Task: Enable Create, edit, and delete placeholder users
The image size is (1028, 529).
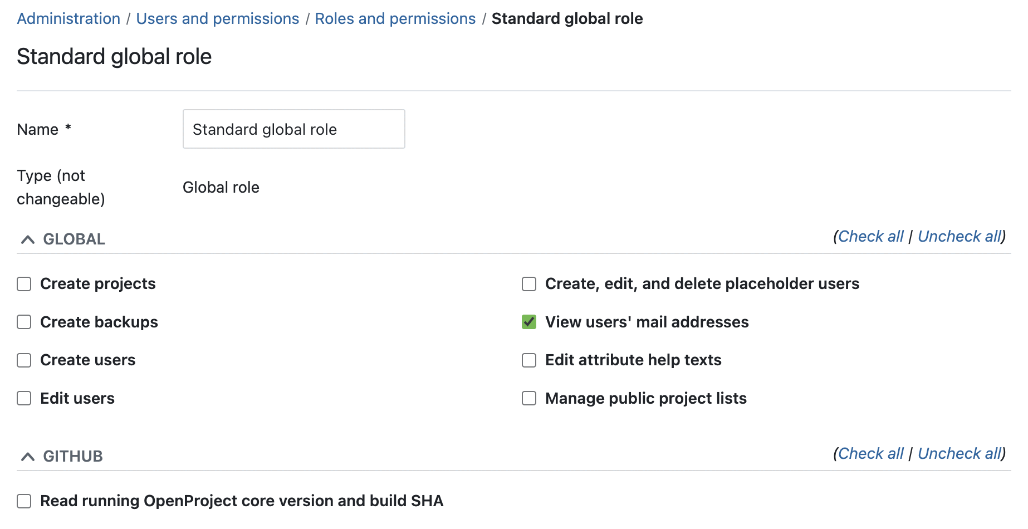Action: coord(528,284)
